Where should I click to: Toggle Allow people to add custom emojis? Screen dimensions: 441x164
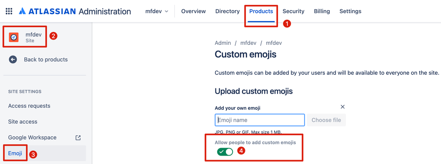(x=225, y=152)
